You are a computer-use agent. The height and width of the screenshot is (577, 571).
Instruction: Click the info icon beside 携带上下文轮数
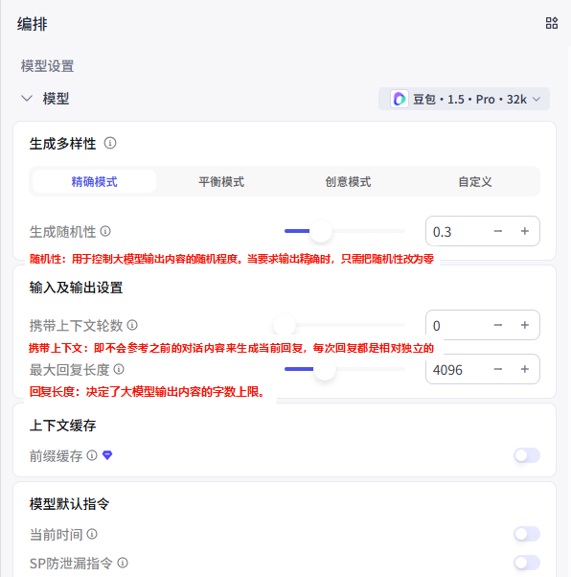pyautogui.click(x=132, y=325)
